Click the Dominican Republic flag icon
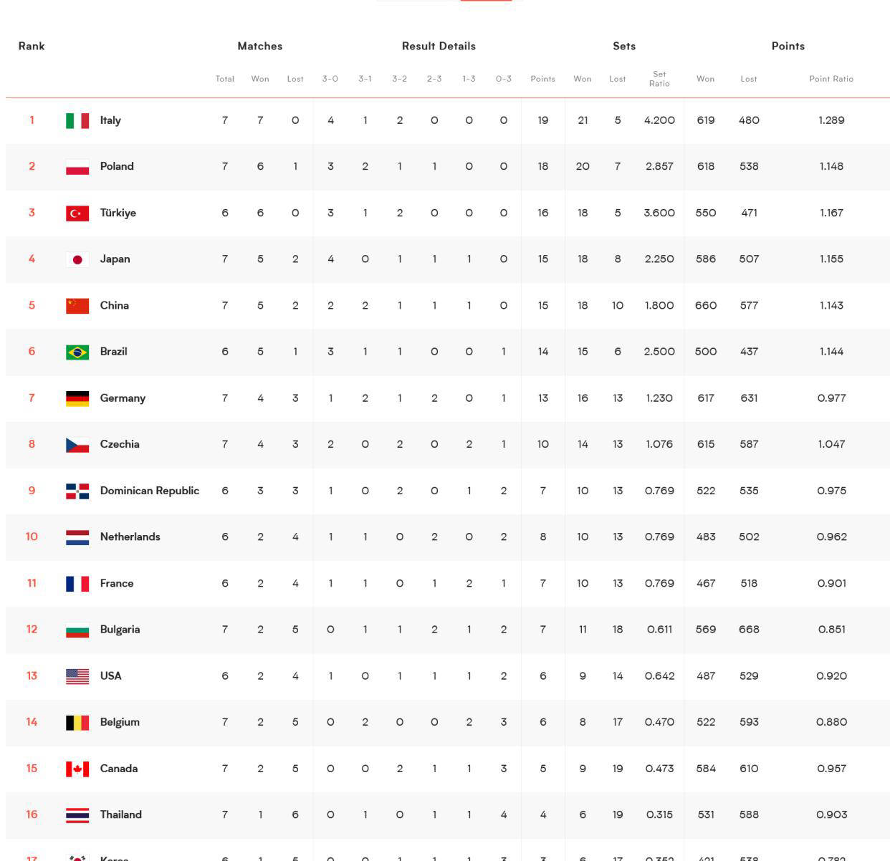Screen dimensions: 890x861 point(77,491)
